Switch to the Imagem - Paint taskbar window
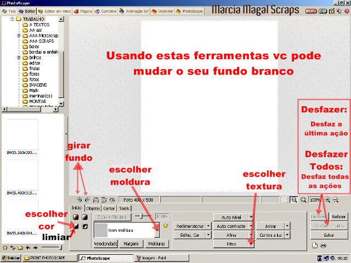 point(162,258)
